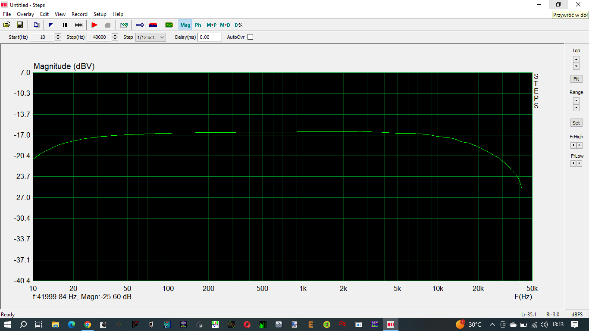Open the Windows Start menu
Viewport: 589px width, 331px height.
[8, 324]
